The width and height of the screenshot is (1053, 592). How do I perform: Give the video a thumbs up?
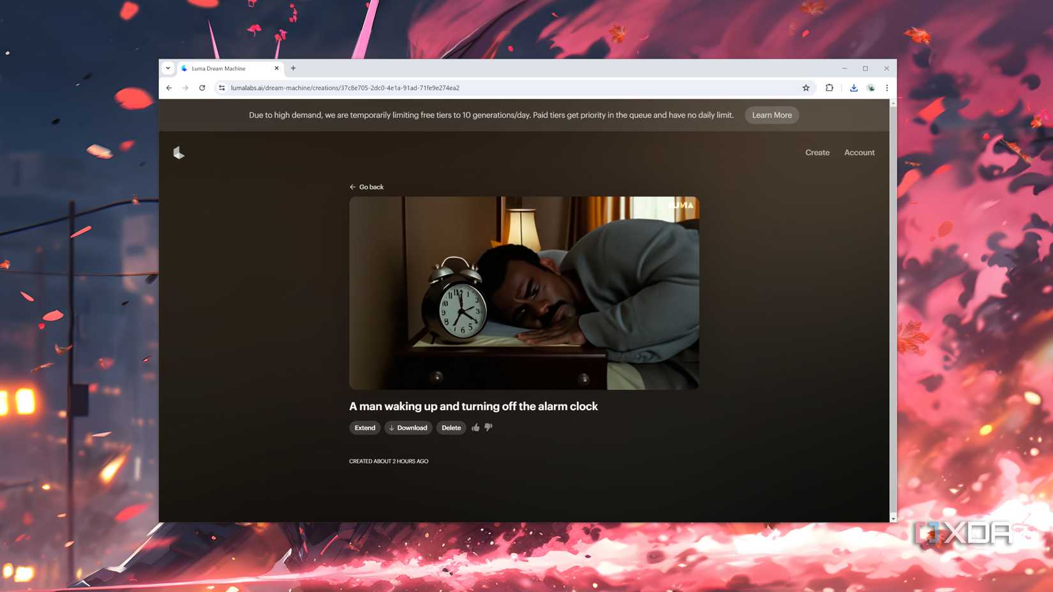[x=475, y=427]
